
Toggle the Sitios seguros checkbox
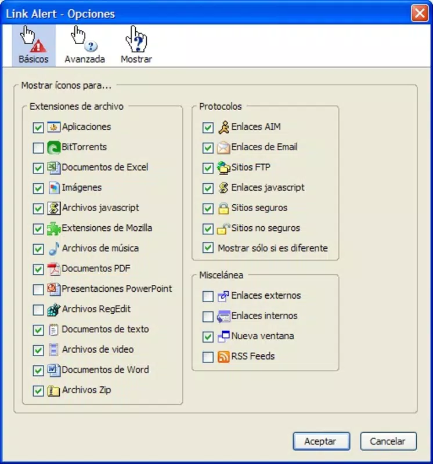pos(208,209)
